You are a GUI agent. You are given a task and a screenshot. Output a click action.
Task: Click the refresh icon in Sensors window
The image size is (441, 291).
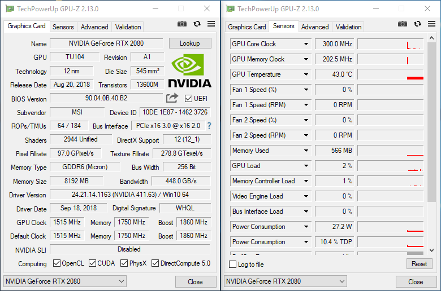click(x=417, y=24)
